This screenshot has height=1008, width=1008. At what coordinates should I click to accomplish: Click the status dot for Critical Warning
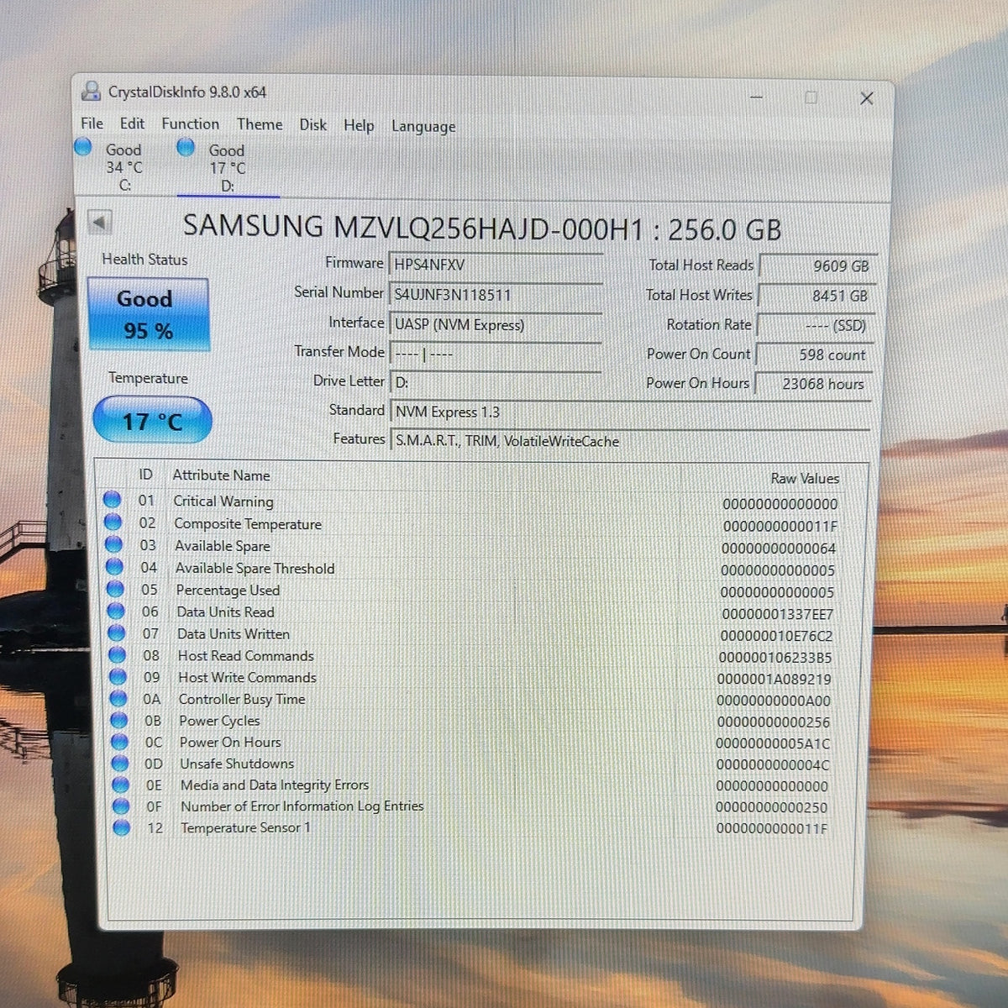pos(112,500)
